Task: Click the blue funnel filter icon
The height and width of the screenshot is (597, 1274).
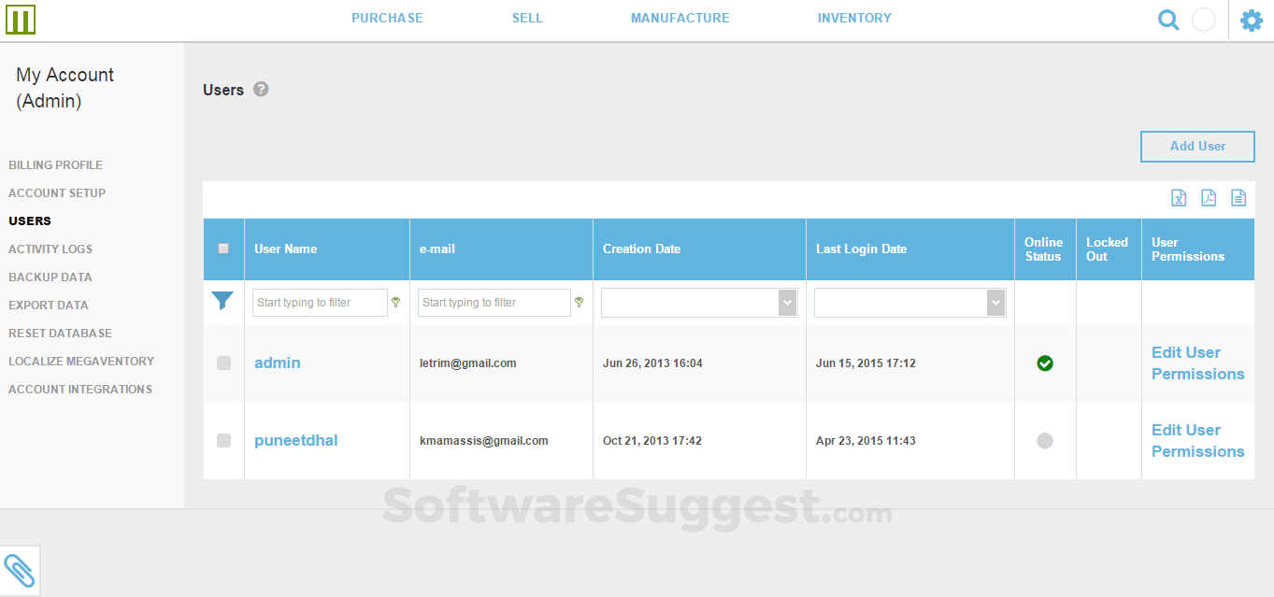Action: tap(222, 301)
